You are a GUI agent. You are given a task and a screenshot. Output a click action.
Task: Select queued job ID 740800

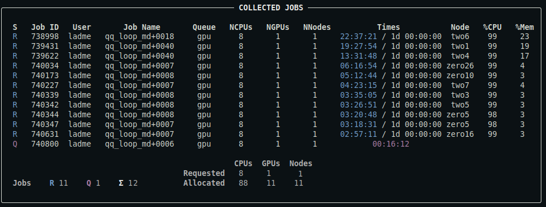point(45,144)
